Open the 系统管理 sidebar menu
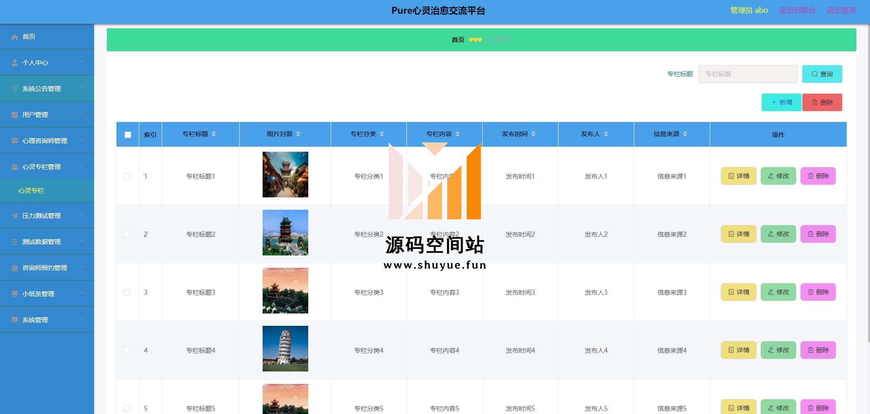 click(x=47, y=320)
